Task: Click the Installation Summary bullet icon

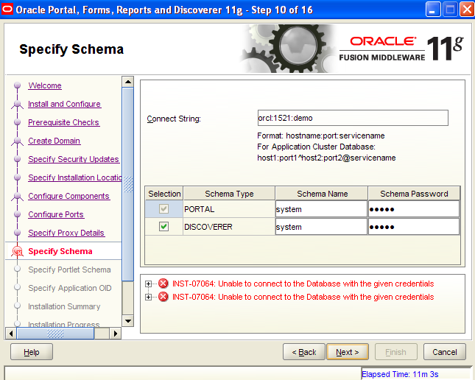Action: click(x=17, y=306)
